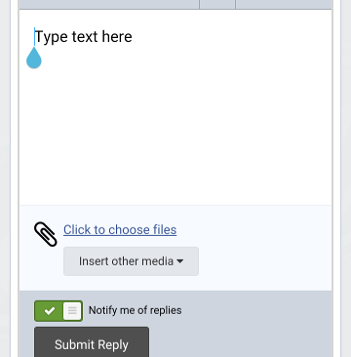Click the wide left toolbar cell above editor

click(x=109, y=4)
